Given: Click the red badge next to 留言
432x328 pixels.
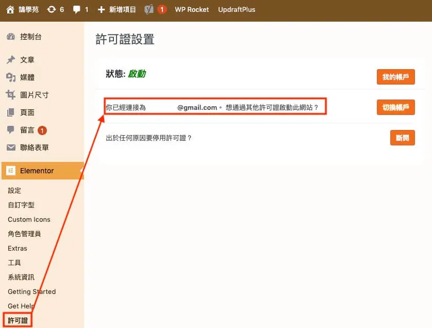Looking at the screenshot, I should pyautogui.click(x=42, y=130).
